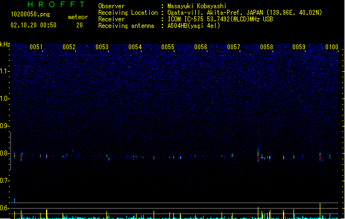345x219 pixels.
Task: Click the 0.7 kHz axis tick label
Action: (5, 181)
